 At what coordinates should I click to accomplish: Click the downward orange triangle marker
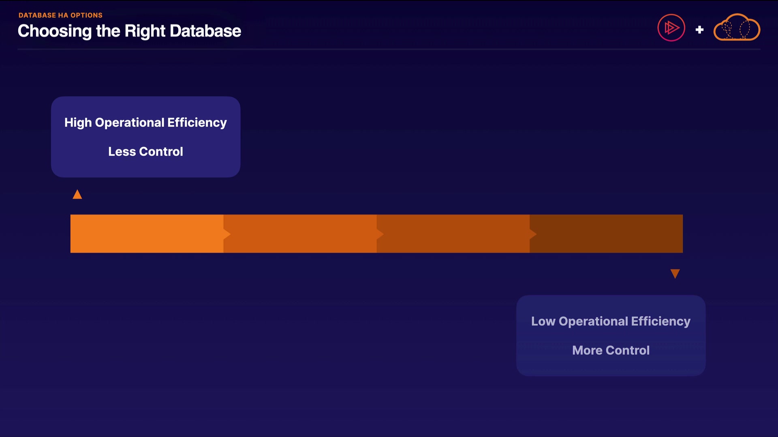point(675,274)
